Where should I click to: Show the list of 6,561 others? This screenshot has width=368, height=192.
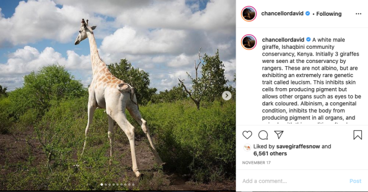tap(270, 154)
